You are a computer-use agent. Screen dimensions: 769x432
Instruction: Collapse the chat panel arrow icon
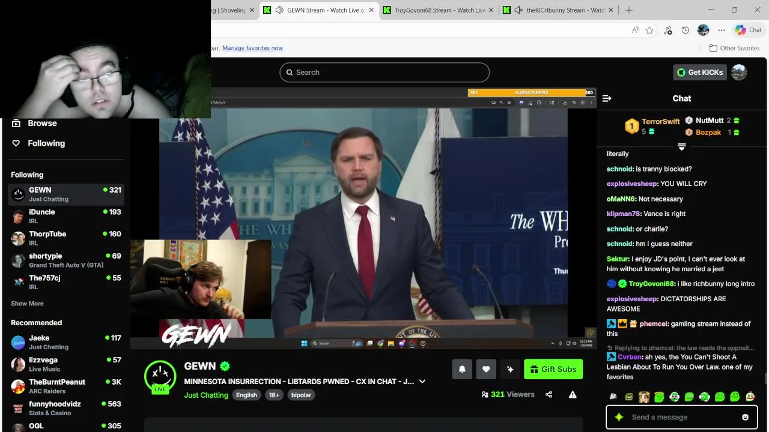click(x=607, y=98)
